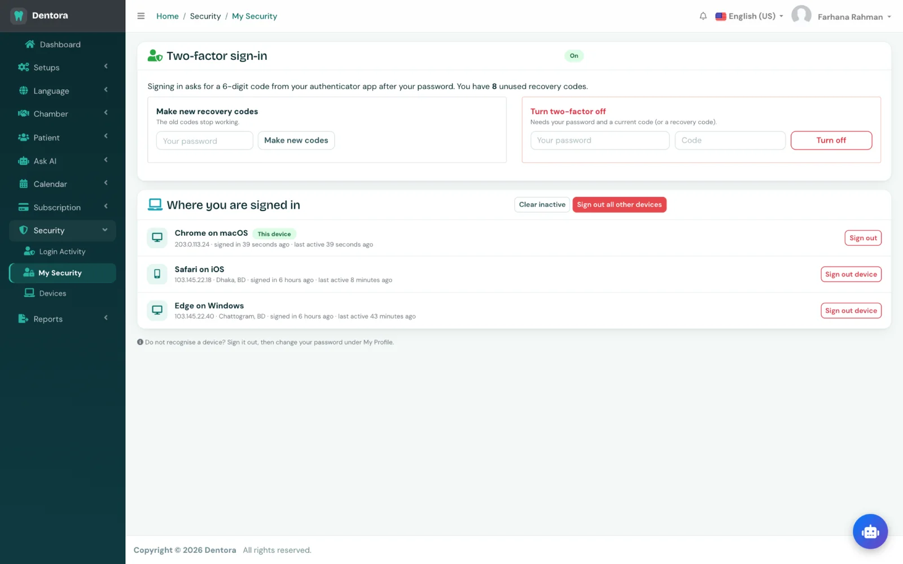
Task: Click the Subscription card icon
Action: click(24, 207)
